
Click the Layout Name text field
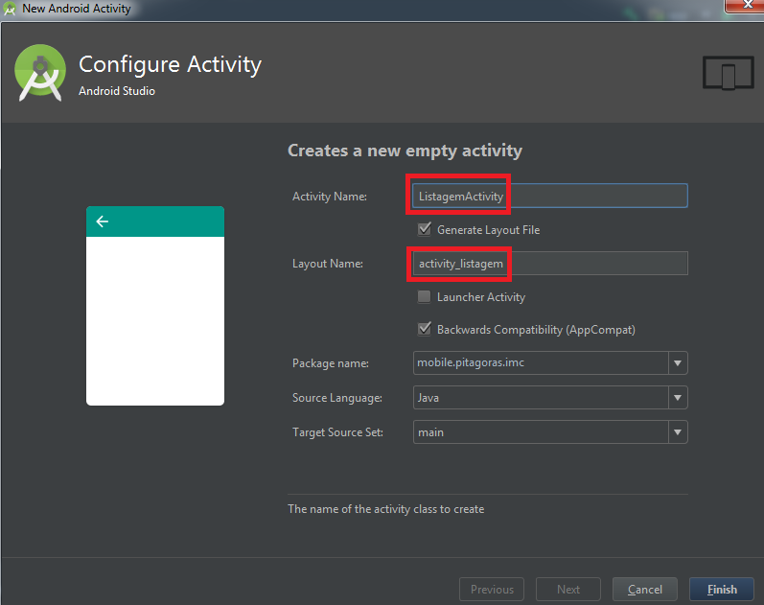coord(594,264)
